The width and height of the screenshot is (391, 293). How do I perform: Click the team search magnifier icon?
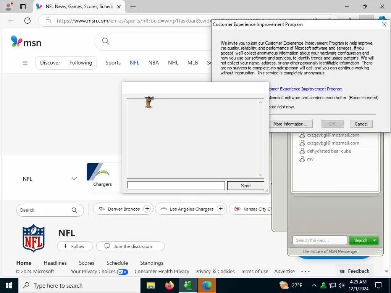(x=74, y=210)
